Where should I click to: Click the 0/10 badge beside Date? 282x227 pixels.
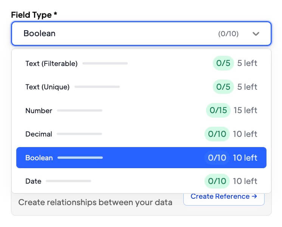217,181
